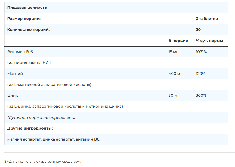Click the "120%" daily value cell
Screen dimensions: 235x167
[201, 74]
